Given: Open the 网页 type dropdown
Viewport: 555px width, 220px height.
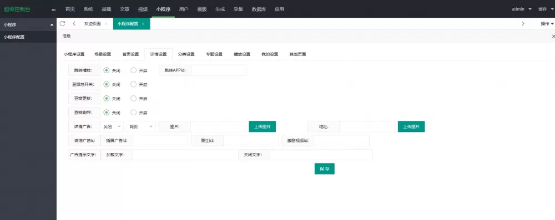Looking at the screenshot, I should pyautogui.click(x=141, y=126).
